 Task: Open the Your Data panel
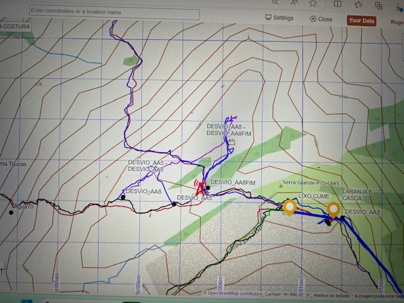(x=361, y=20)
